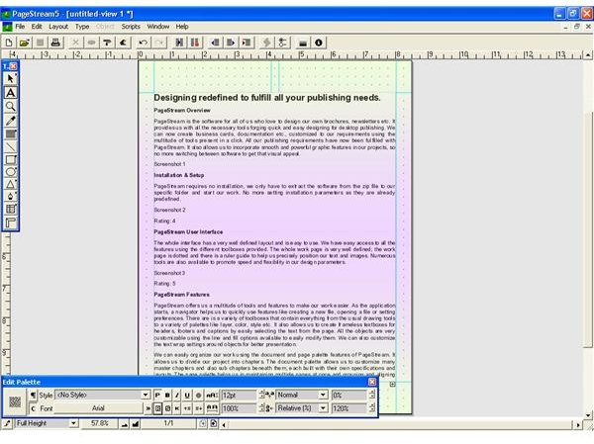Select the Magnify zoom tool
The width and height of the screenshot is (594, 444).
click(11, 107)
